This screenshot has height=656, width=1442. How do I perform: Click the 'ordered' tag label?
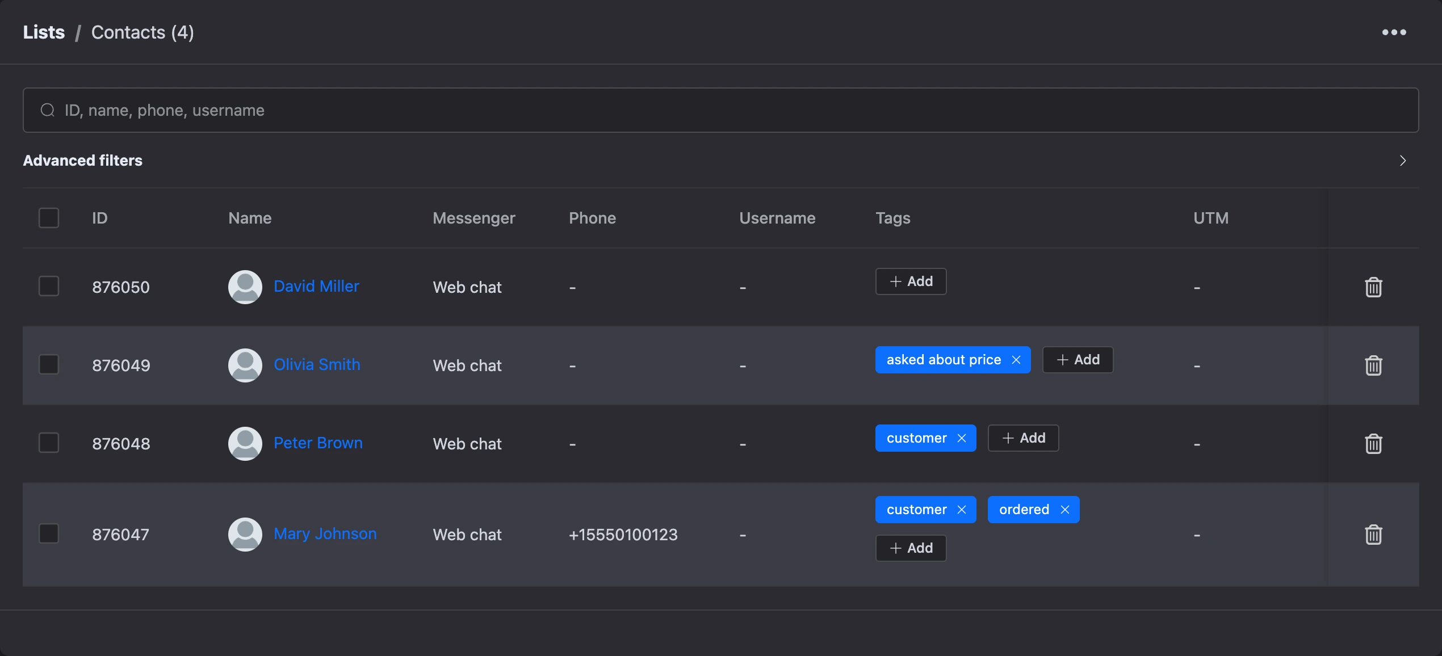(x=1024, y=510)
